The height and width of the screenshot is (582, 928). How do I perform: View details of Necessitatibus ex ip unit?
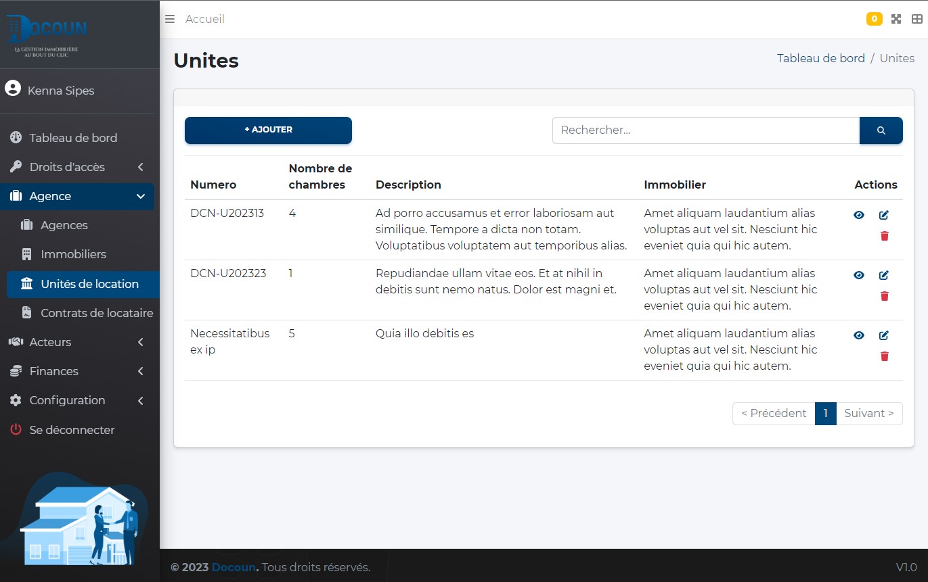[859, 335]
